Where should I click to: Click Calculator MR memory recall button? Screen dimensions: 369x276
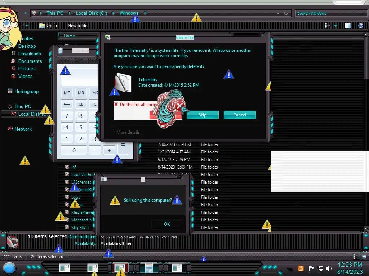click(81, 93)
